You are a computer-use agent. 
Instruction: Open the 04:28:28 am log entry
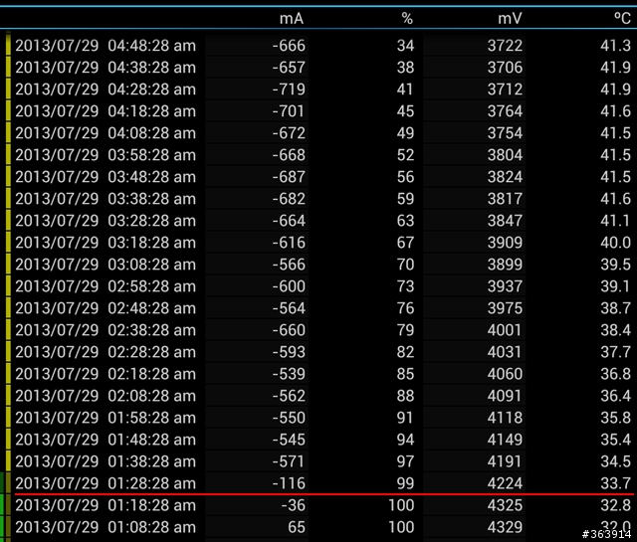(318, 90)
